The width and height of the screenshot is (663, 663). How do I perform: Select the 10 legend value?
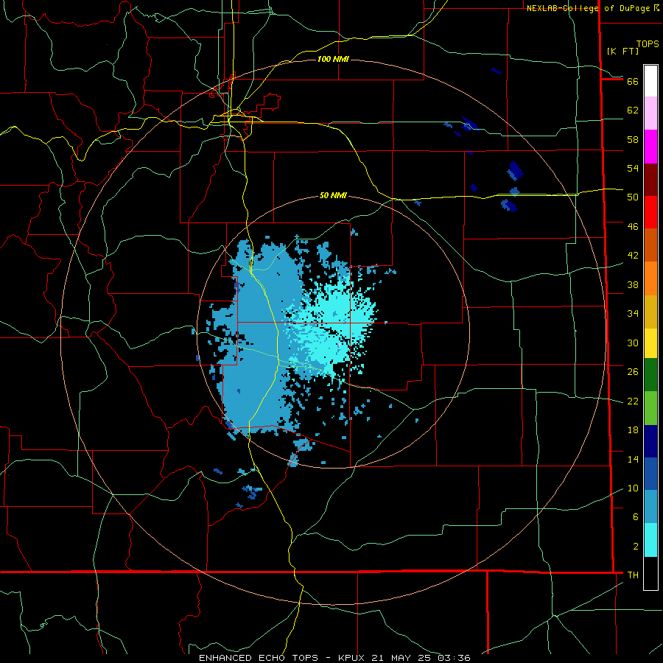coord(633,488)
